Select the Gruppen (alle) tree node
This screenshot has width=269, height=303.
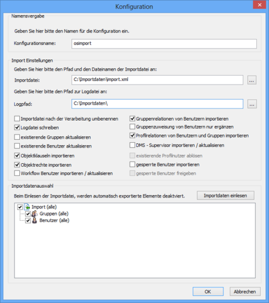pyautogui.click(x=54, y=214)
